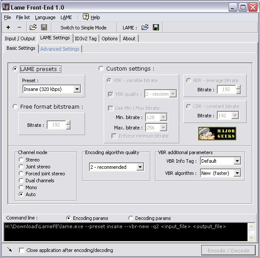
Task: Choose the Joint stereo channel mode
Action: point(21,167)
